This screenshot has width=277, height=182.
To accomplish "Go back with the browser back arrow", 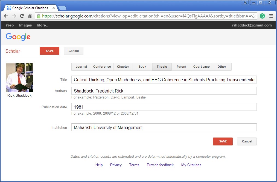I will tap(6, 16).
